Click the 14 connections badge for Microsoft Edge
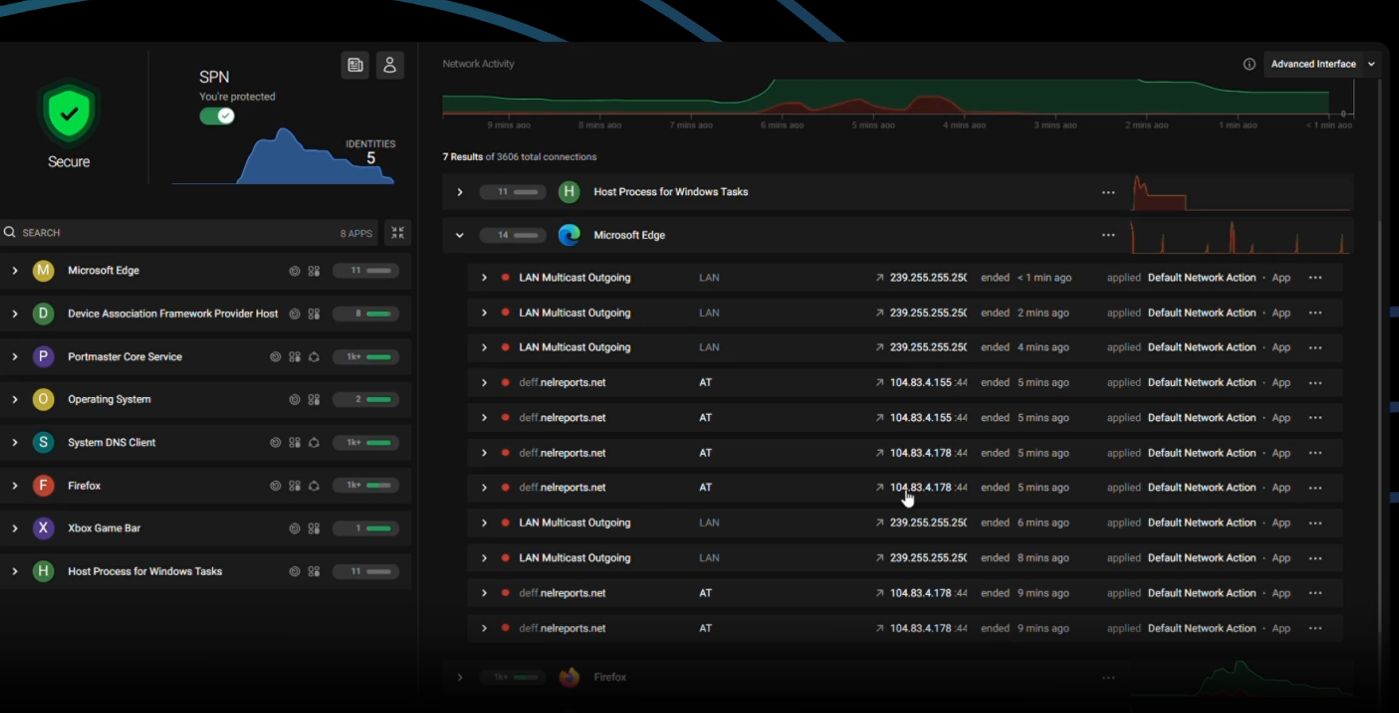1399x713 pixels. click(x=512, y=235)
